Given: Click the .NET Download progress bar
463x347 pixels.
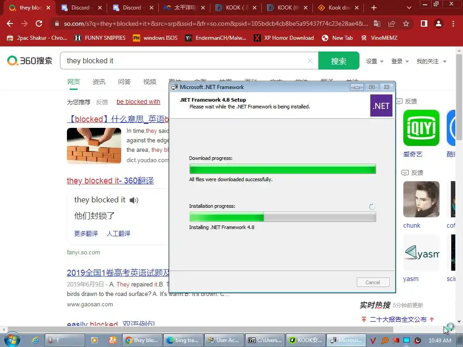Looking at the screenshot, I should pyautogui.click(x=283, y=169).
